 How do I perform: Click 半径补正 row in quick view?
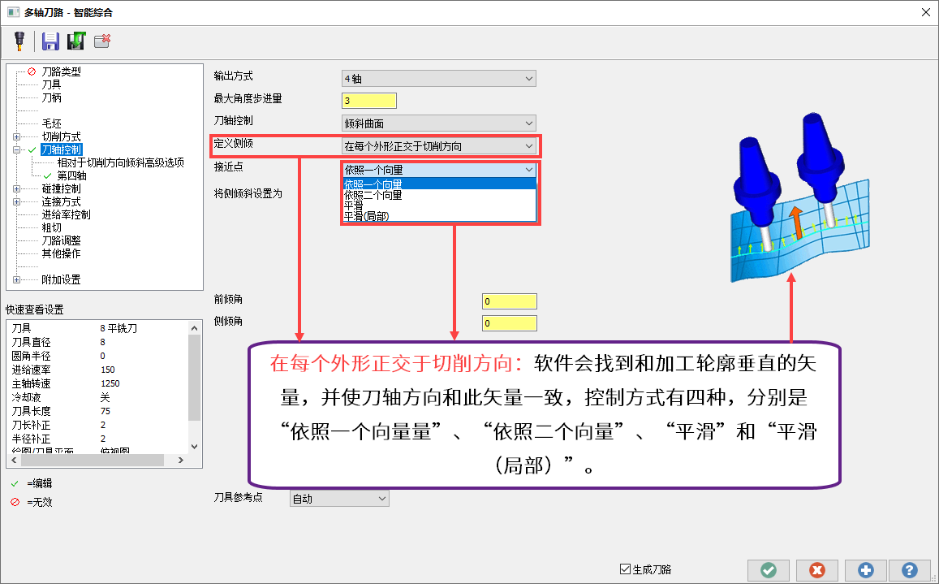click(x=98, y=439)
